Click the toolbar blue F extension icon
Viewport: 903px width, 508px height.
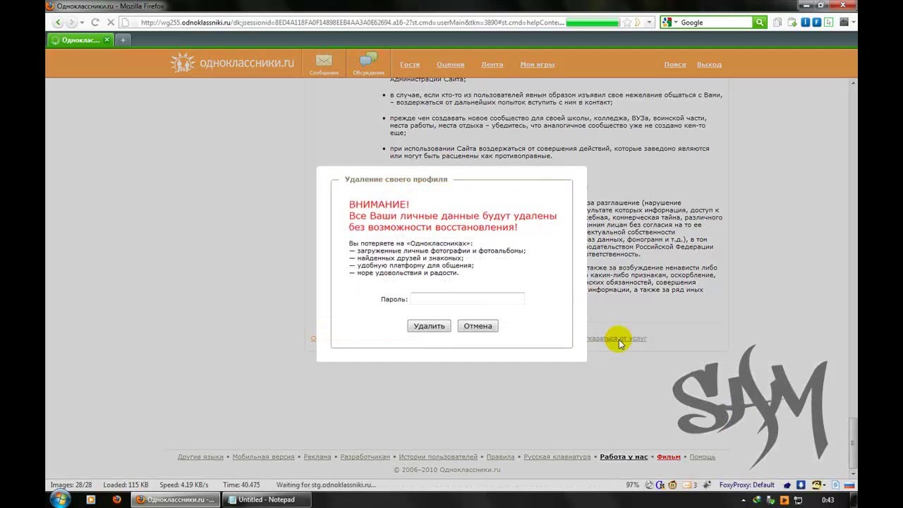point(817,23)
